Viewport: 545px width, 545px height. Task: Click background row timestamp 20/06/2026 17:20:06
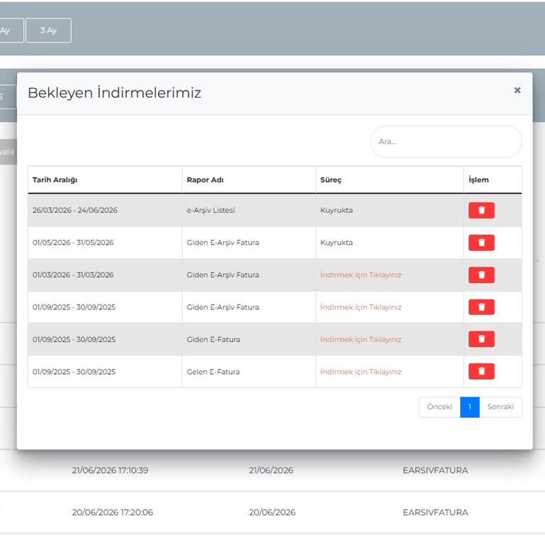[112, 512]
